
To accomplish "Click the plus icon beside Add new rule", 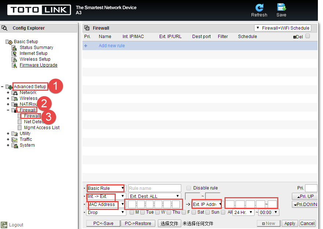I will [x=86, y=46].
